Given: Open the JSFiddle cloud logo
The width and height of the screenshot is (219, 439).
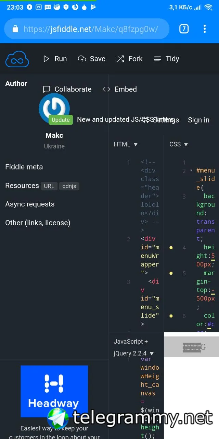Looking at the screenshot, I should click(17, 59).
